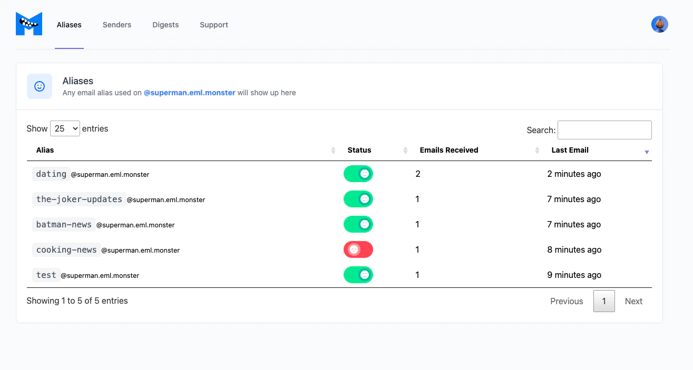Turn off the the-joker-updates alias
The width and height of the screenshot is (693, 370).
coord(358,199)
